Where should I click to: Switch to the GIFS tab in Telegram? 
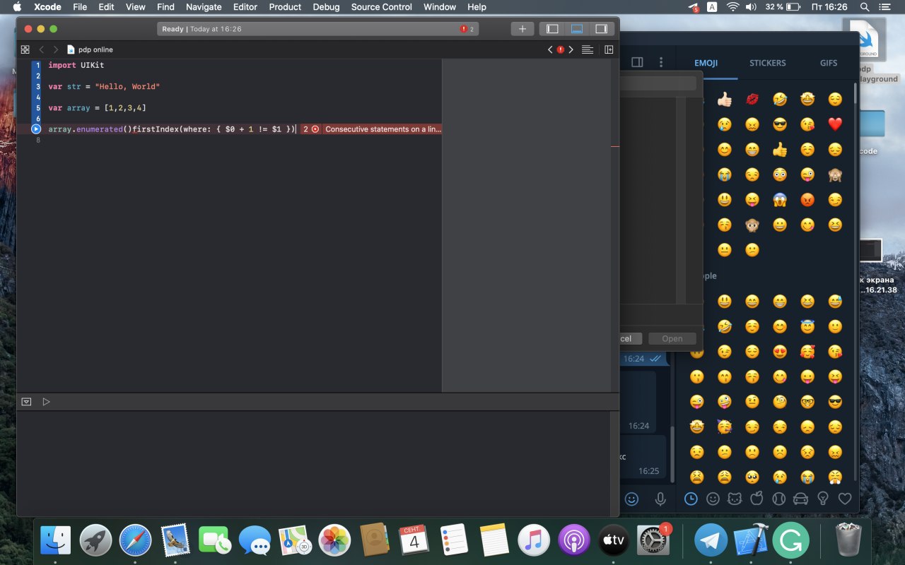click(x=829, y=63)
